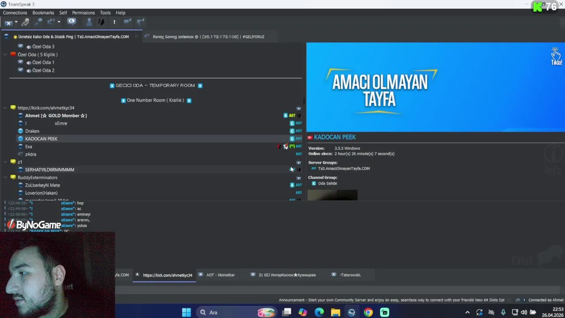Select user ZuLberkeyN Mete
The height and width of the screenshot is (318, 565).
(x=42, y=185)
